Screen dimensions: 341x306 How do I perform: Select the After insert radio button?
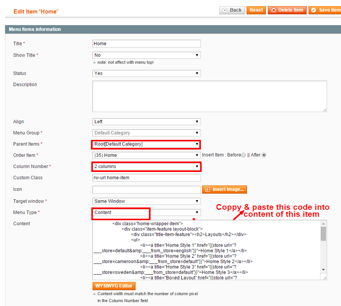[x=264, y=155]
